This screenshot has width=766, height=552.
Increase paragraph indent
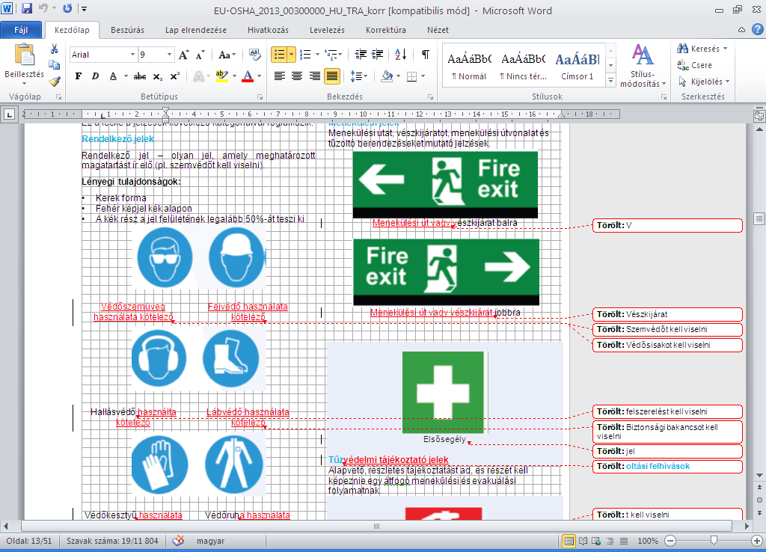pyautogui.click(x=377, y=54)
